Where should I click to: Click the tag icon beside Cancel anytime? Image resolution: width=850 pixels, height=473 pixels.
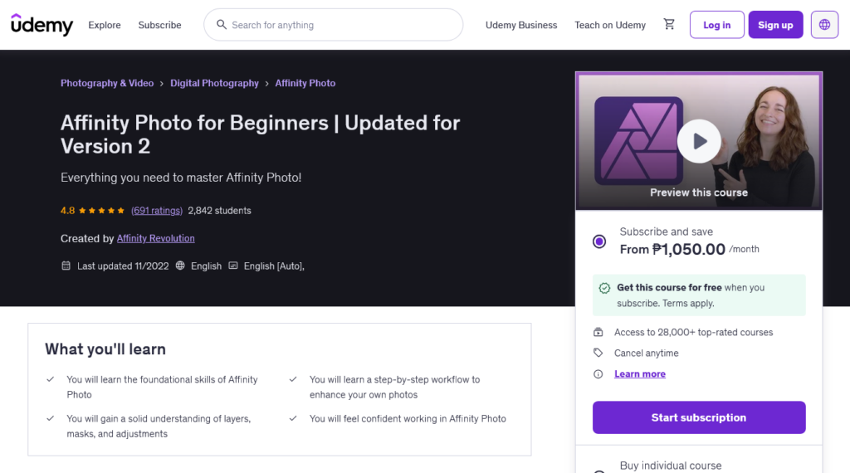(598, 353)
